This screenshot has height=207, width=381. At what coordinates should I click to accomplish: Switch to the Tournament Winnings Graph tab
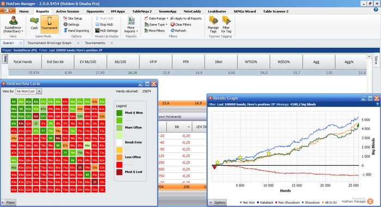(x=50, y=43)
